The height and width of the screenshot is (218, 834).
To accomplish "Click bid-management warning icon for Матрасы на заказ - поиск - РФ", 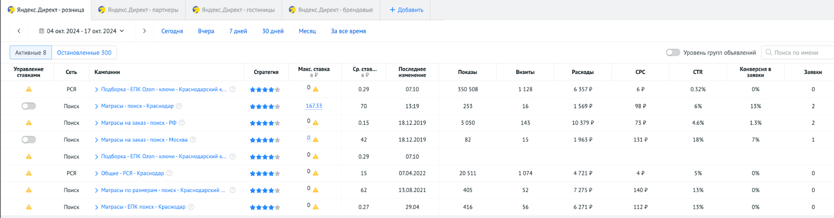I will coord(29,123).
